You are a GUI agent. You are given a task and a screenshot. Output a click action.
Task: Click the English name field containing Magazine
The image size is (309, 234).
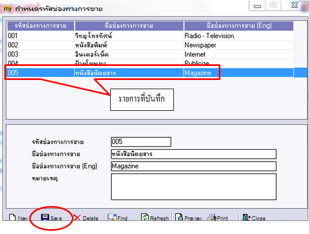click(194, 166)
